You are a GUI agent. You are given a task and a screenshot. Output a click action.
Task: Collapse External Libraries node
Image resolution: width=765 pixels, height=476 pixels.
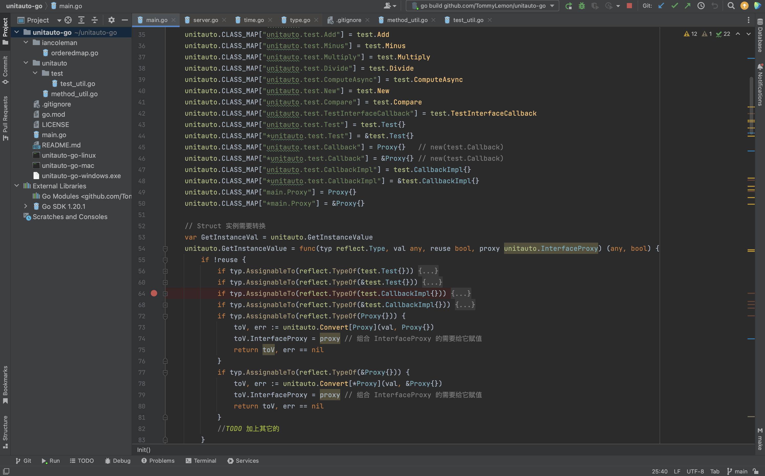[17, 186]
